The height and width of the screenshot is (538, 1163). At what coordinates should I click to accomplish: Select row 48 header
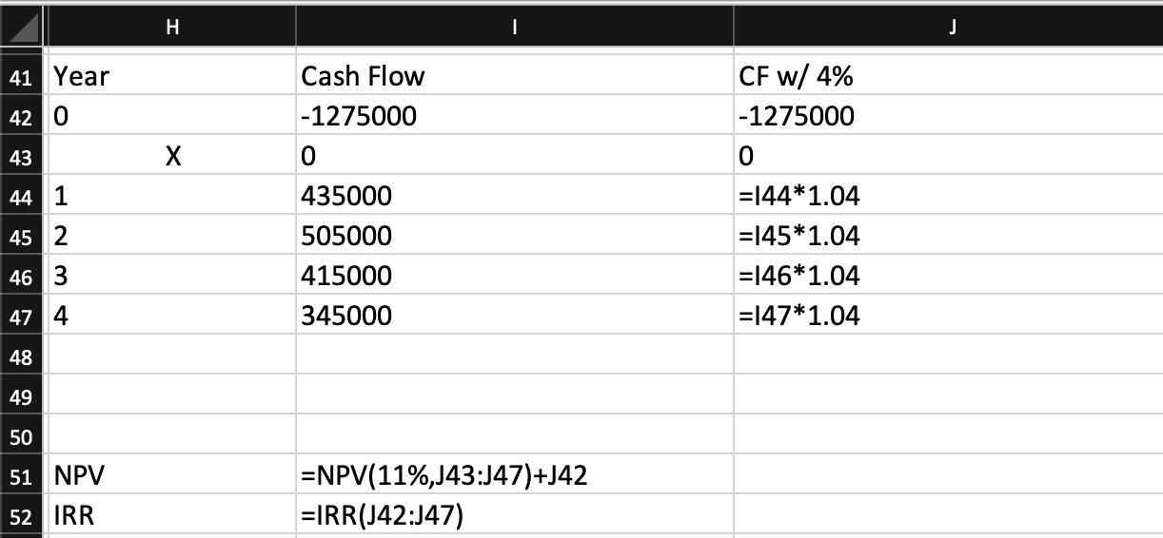pos(21,355)
